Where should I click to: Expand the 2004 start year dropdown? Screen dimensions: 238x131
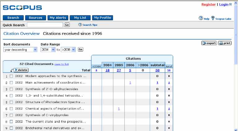[53, 50]
